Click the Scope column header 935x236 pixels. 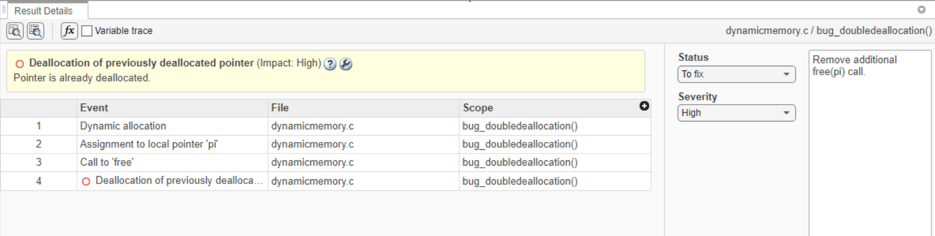(478, 108)
